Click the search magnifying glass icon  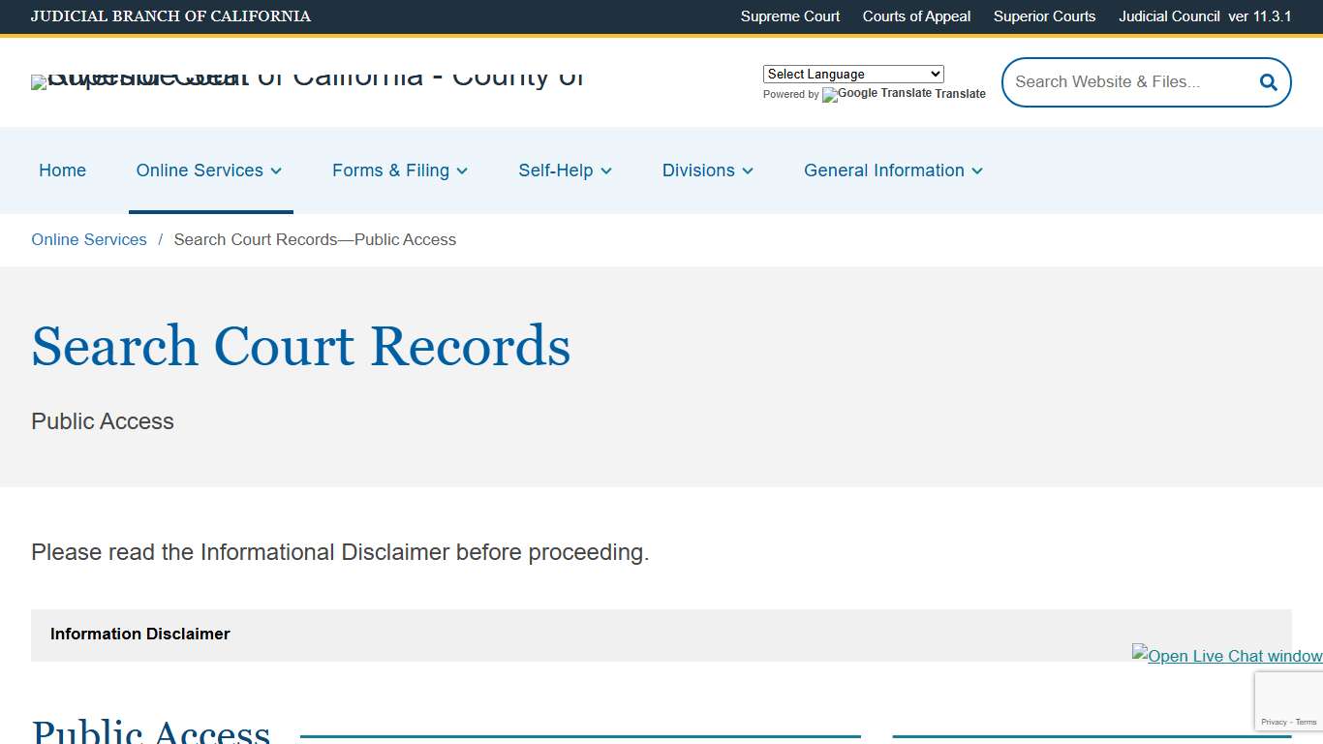click(x=1267, y=82)
